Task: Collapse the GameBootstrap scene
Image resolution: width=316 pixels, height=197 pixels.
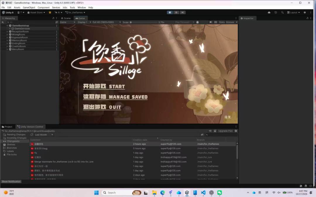Action: tap(7, 26)
